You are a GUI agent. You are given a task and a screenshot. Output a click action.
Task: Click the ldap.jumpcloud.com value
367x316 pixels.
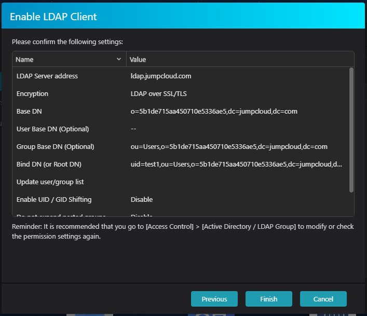coord(161,76)
